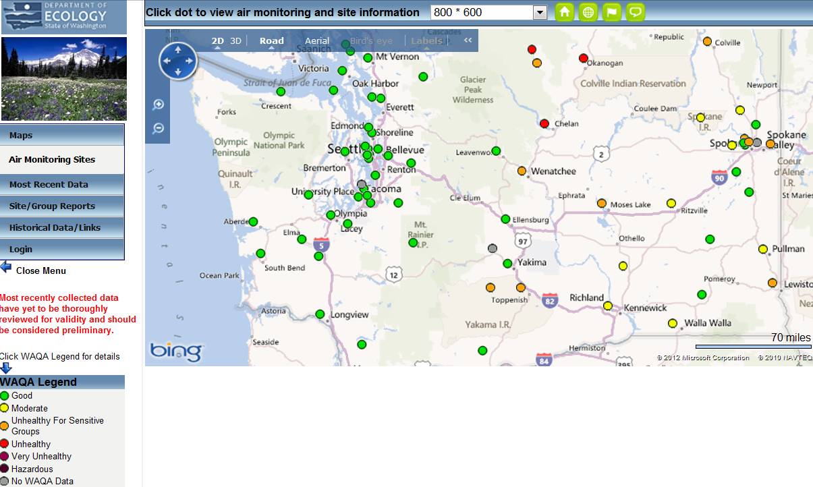Click the green speech bubble toolbar icon
Screen dimensions: 813x487
(x=636, y=12)
